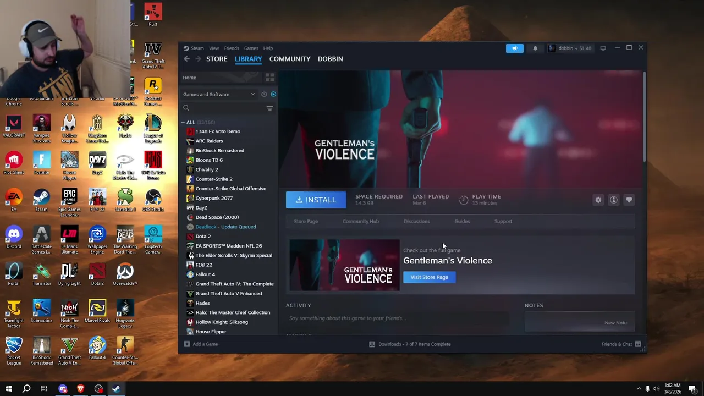Image resolution: width=704 pixels, height=396 pixels.
Task: Click the library search field
Action: (x=224, y=108)
